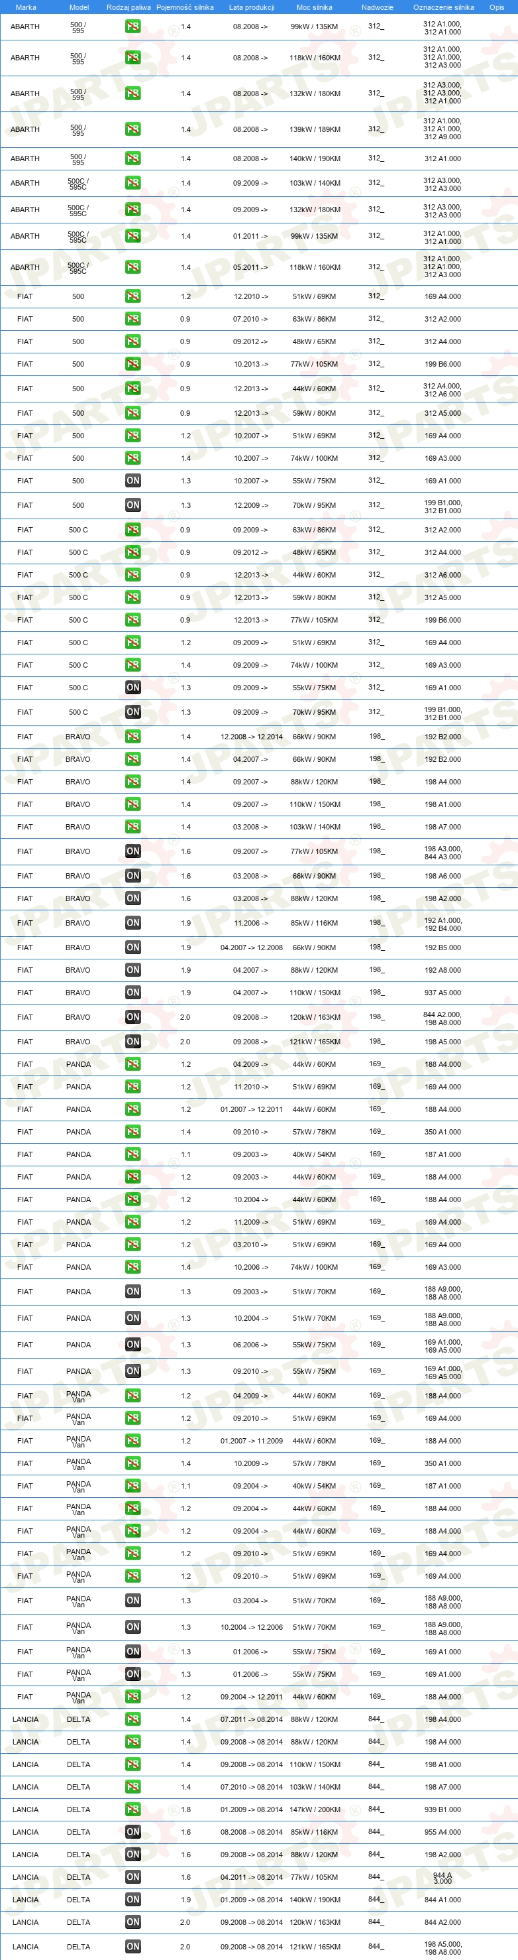Click petrol icon in Panda 10.2006 74kW/100KM row

click(133, 1268)
